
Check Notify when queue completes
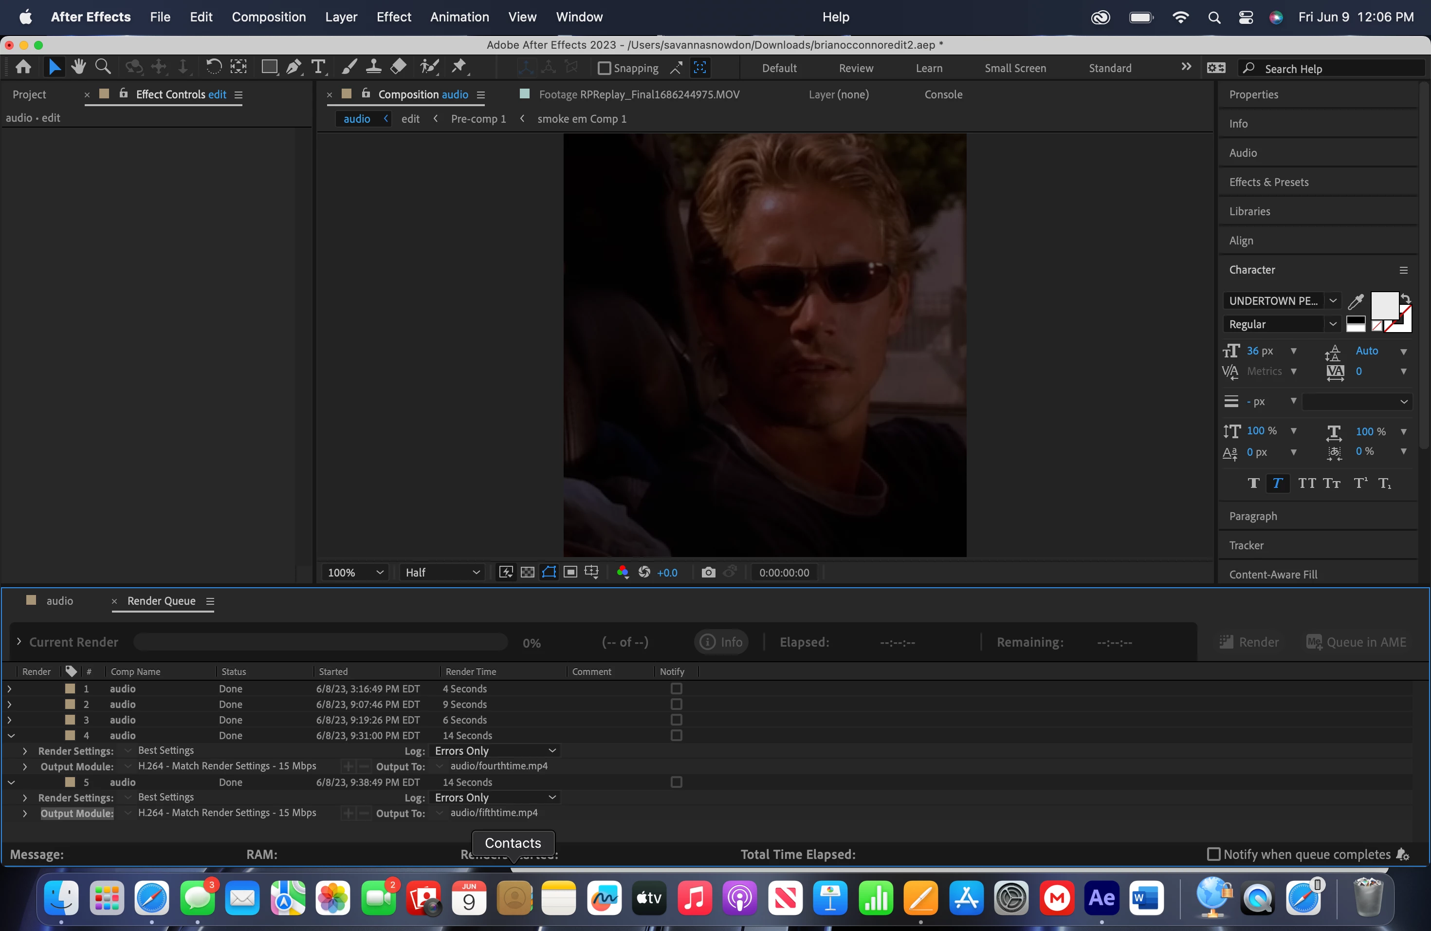[1213, 854]
